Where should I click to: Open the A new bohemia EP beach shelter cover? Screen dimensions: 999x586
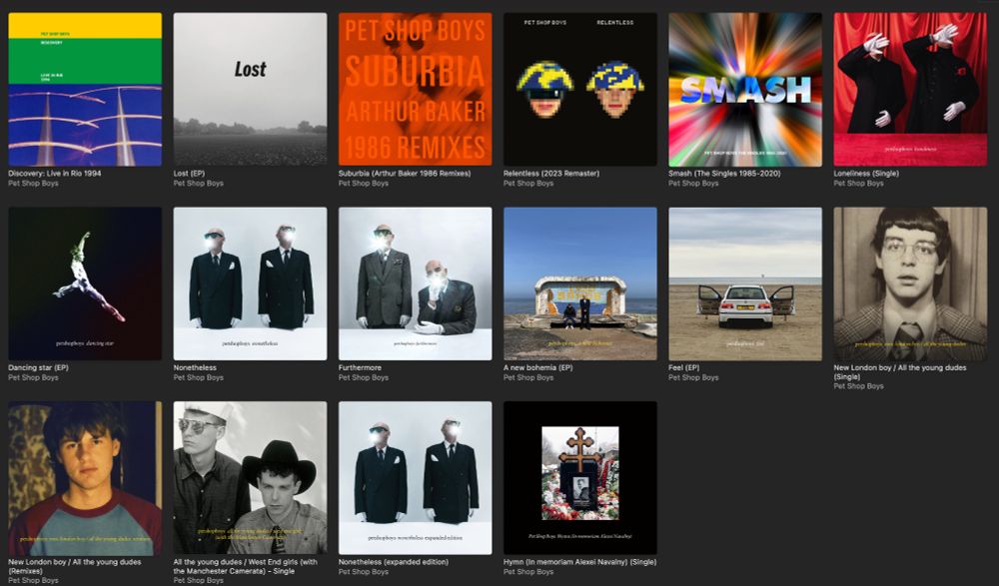click(x=579, y=284)
